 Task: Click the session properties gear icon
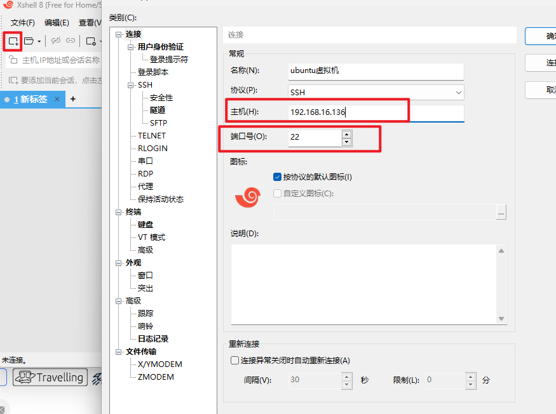[91, 41]
